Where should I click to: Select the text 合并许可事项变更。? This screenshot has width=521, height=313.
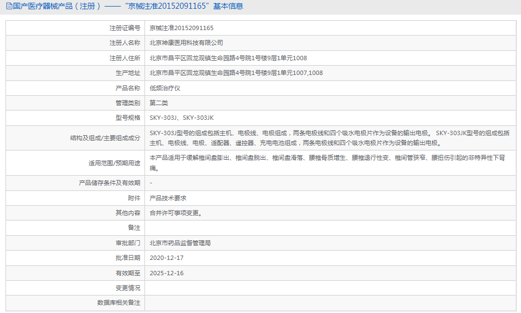point(176,213)
